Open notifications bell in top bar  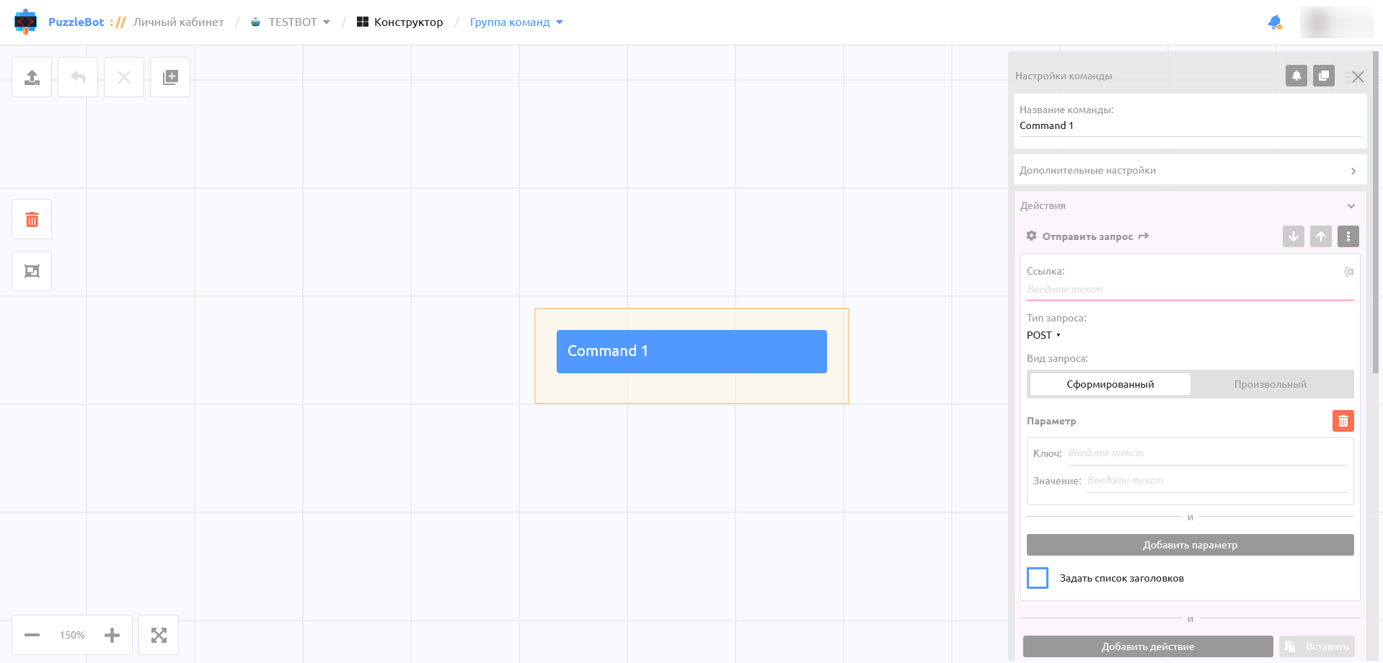click(x=1275, y=22)
